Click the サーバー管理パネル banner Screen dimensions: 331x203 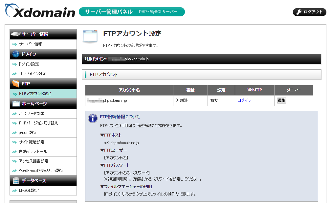click(132, 12)
